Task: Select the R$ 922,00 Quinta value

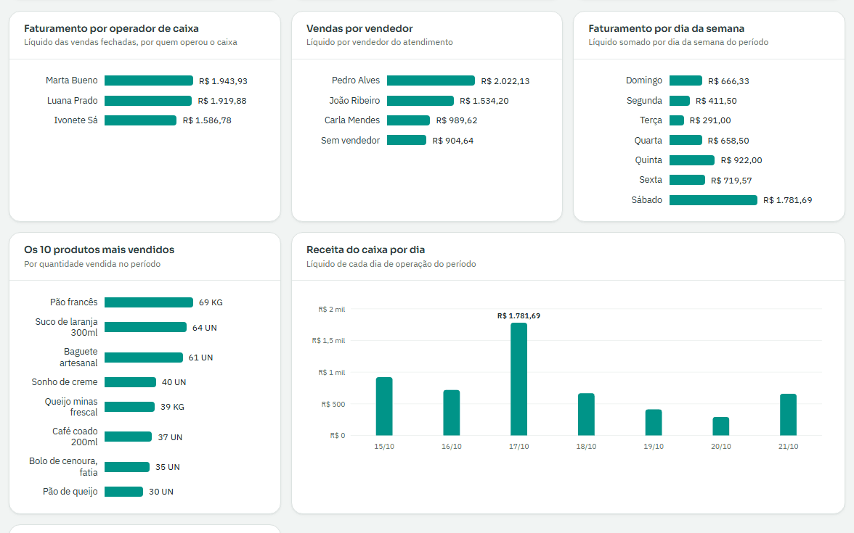Action: 741,160
